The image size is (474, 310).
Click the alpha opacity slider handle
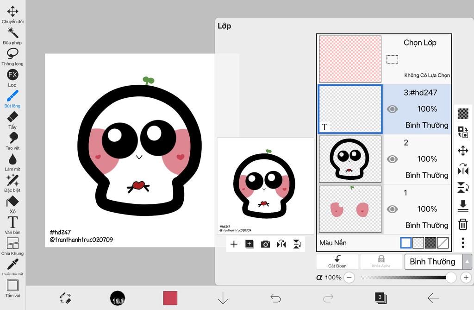click(451, 277)
